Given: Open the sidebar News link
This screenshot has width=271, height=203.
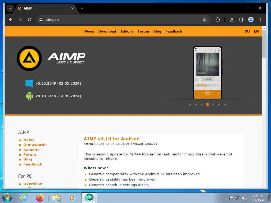Looking at the screenshot, I should (x=29, y=140).
